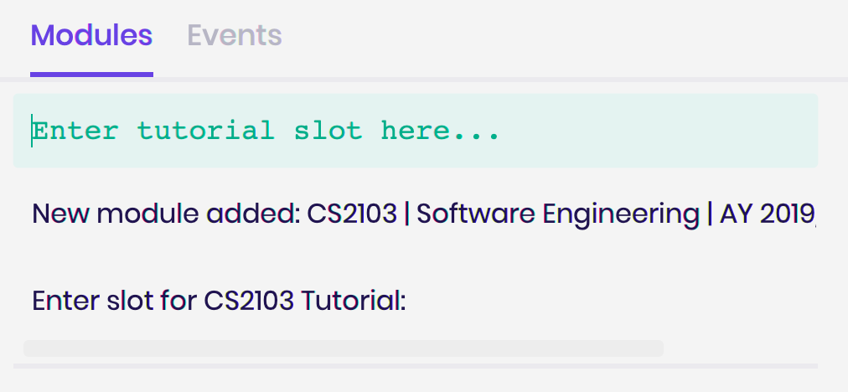Open the Events tab
Viewport: 848px width, 392px height.
click(234, 36)
